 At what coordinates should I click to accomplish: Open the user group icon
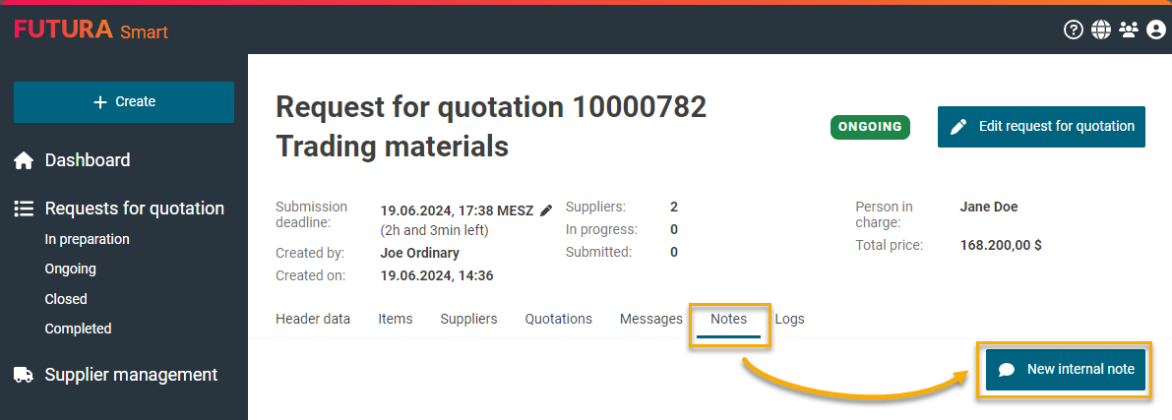click(1129, 30)
